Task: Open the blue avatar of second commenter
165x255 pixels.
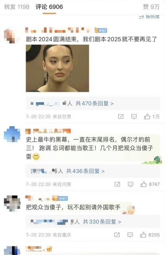Action: (12, 134)
